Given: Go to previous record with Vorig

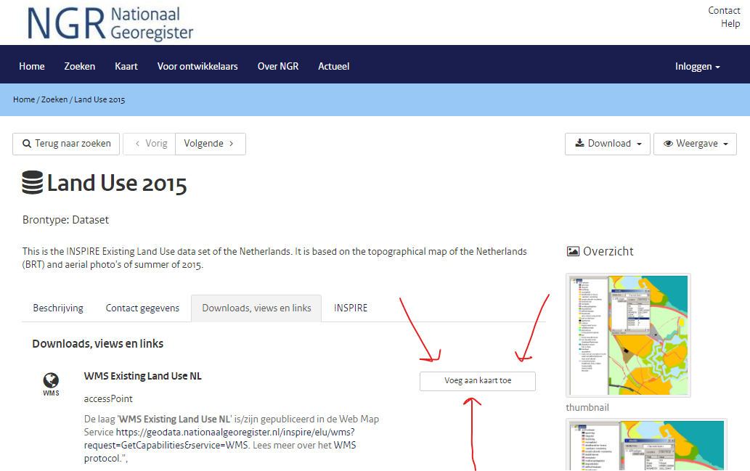Looking at the screenshot, I should 150,144.
